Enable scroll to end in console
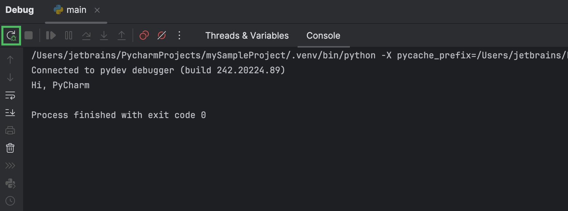This screenshot has width=568, height=211. point(11,113)
